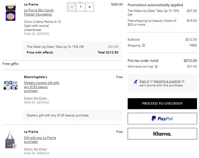Viewport: 199px width, 158px height.
Task: Click the mystery gift product thumbnail
Action: coord(11,85)
